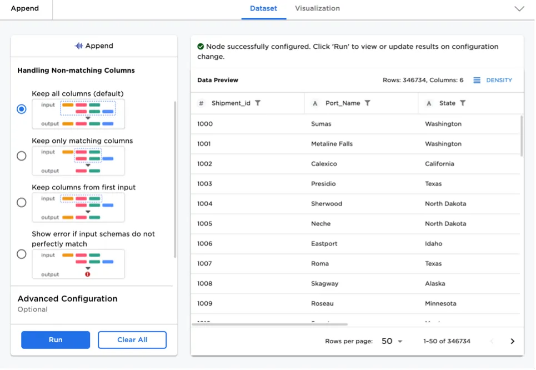Viewport: 536px width, 370px height.
Task: Click the Clear All button
Action: point(132,340)
